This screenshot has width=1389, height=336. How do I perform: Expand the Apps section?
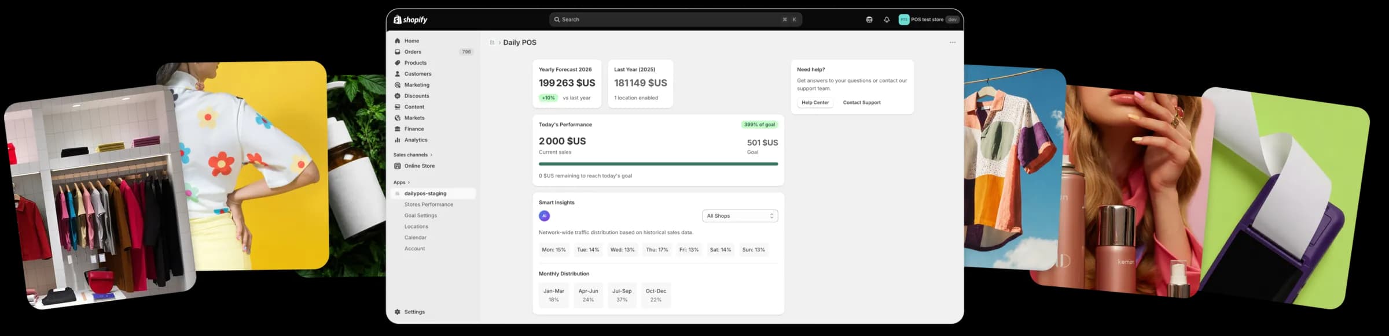[x=401, y=182]
